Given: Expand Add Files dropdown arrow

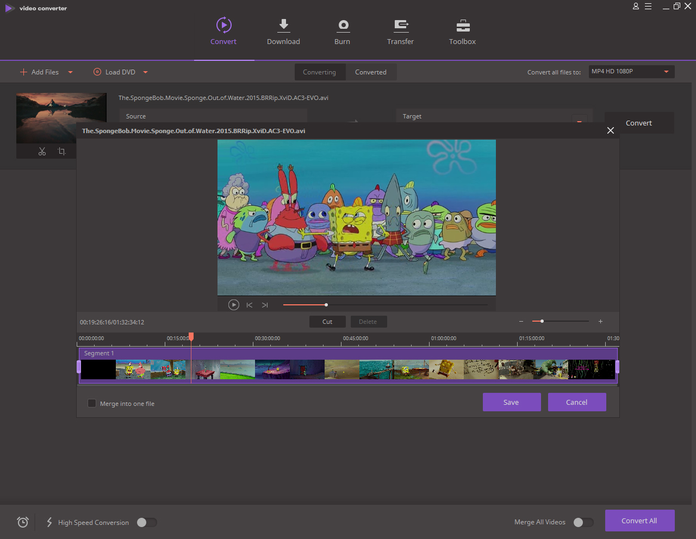Looking at the screenshot, I should [x=70, y=72].
